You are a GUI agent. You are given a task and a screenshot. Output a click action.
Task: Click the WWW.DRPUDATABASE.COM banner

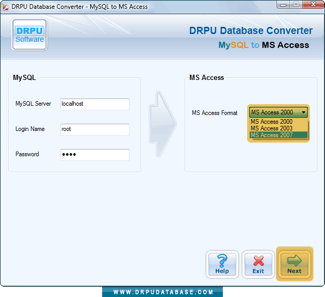tap(163, 292)
